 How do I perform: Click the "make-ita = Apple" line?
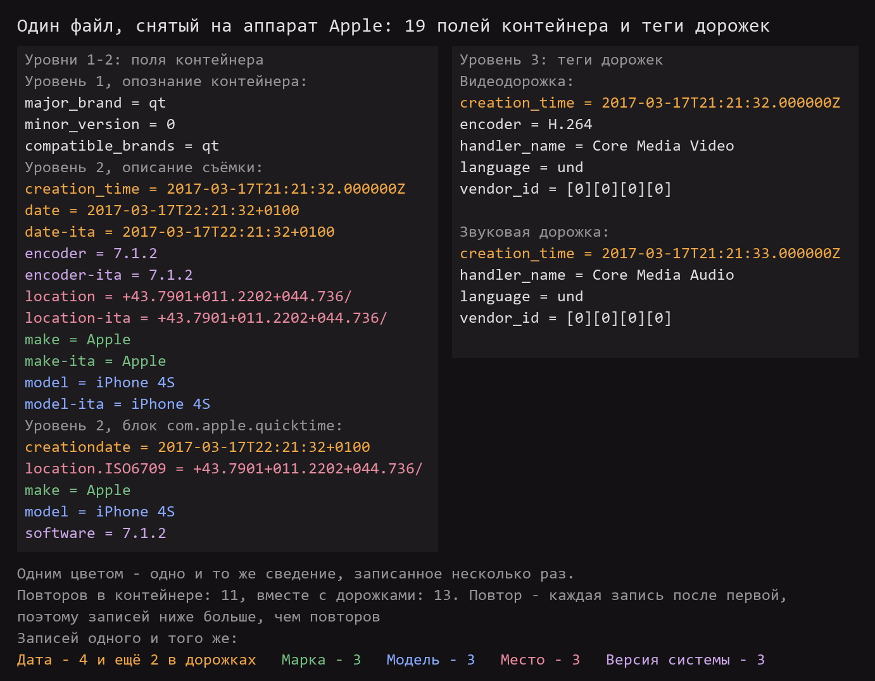95,361
